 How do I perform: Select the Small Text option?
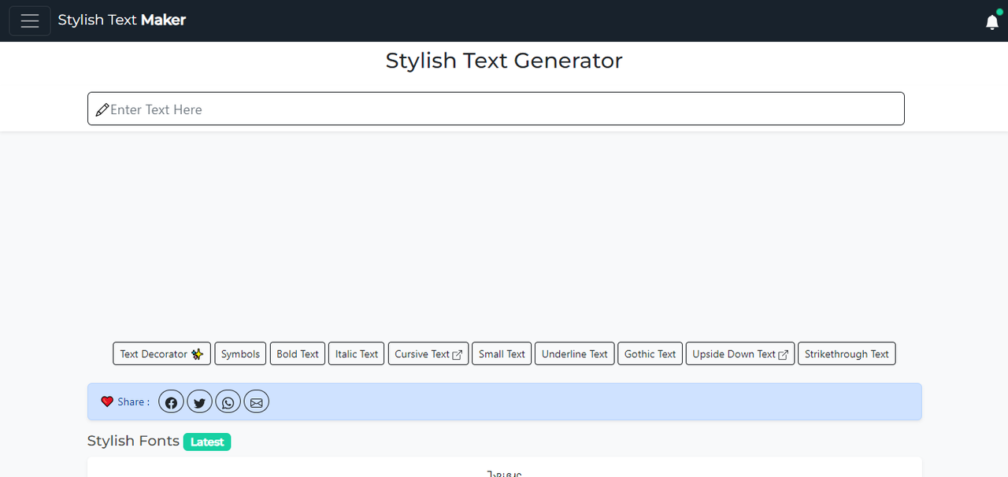click(502, 353)
